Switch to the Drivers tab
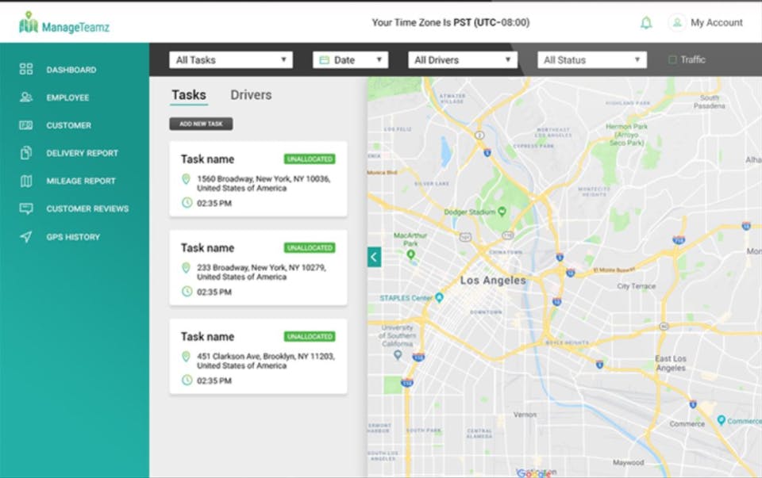This screenshot has height=478, width=762. [x=251, y=95]
